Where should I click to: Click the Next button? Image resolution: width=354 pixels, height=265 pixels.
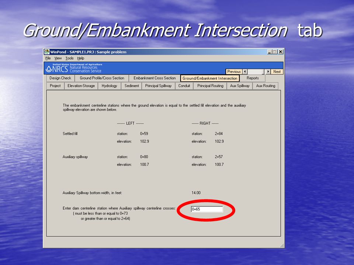(x=277, y=72)
